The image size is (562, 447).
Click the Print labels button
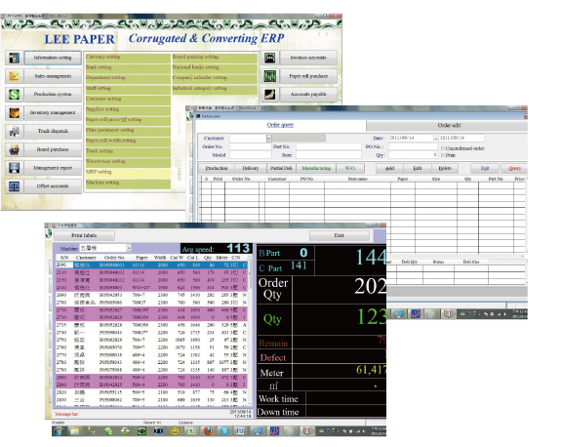click(84, 235)
